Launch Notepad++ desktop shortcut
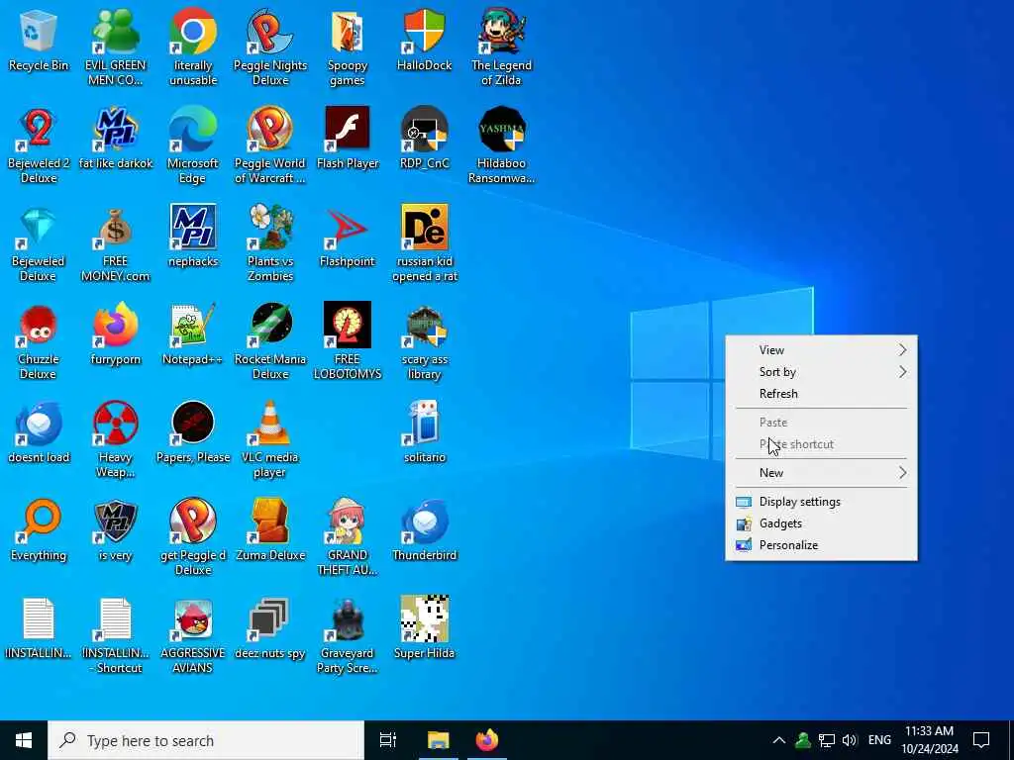Image resolution: width=1014 pixels, height=760 pixels. click(x=193, y=334)
